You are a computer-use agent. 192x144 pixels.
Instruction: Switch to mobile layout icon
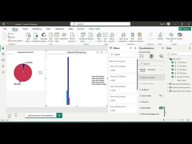16,115
